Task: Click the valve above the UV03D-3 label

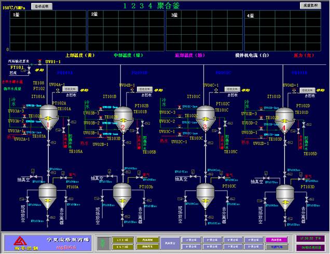Action: pos(261,109)
